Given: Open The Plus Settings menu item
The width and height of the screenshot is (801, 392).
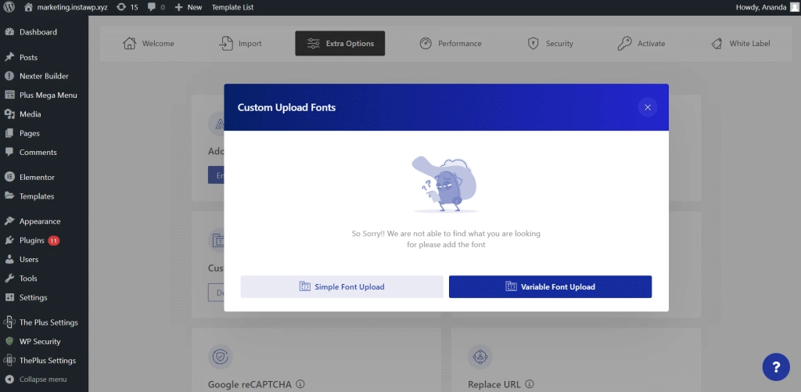Looking at the screenshot, I should [48, 322].
